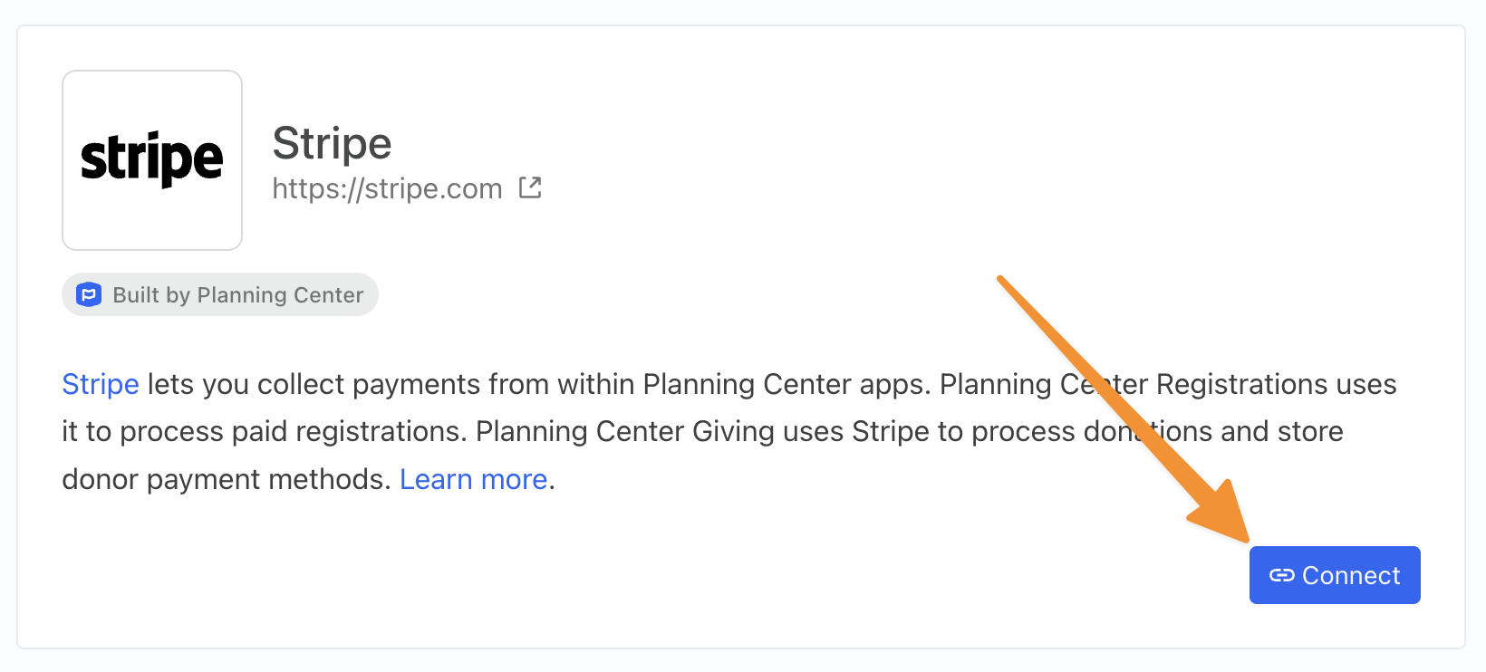
Task: Click the chain-link icon inside Connect
Action: coord(1281,575)
